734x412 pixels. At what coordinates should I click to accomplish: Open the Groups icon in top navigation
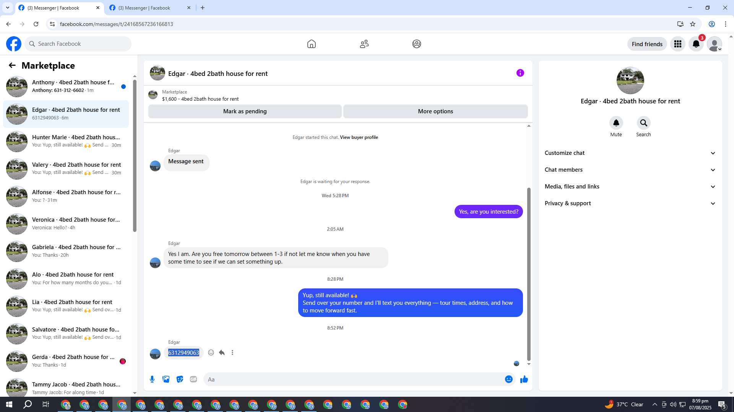(417, 44)
